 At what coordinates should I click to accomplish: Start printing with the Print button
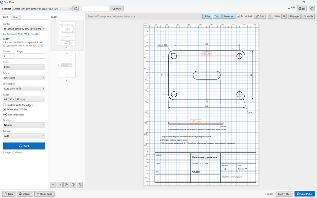(24, 146)
